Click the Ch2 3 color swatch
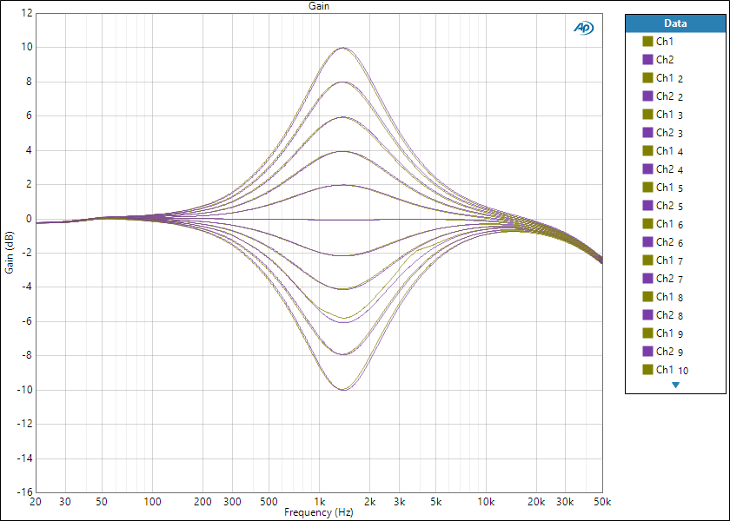This screenshot has height=521, width=730. (647, 133)
